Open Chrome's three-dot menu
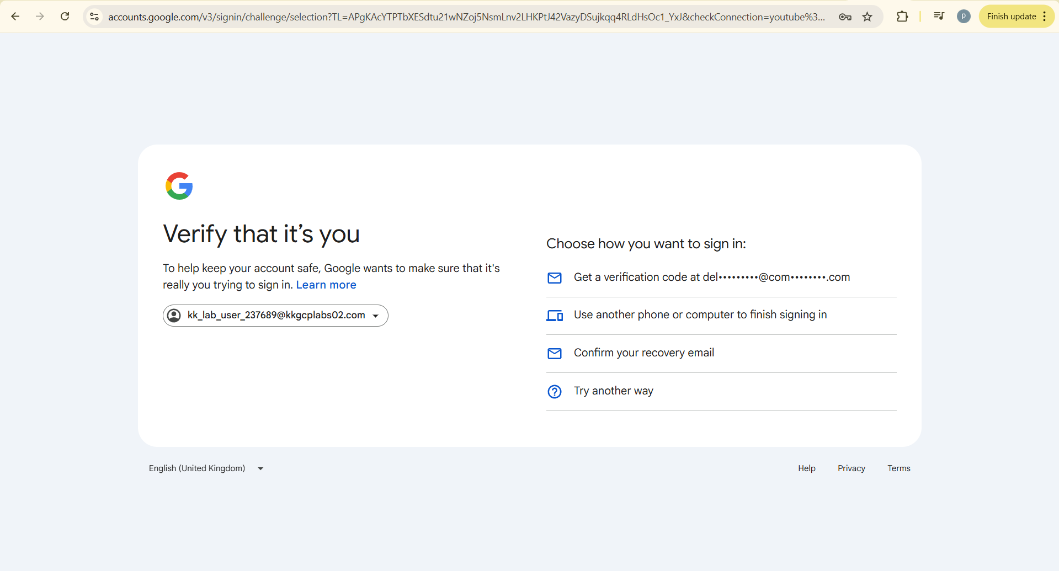 pyautogui.click(x=1045, y=17)
